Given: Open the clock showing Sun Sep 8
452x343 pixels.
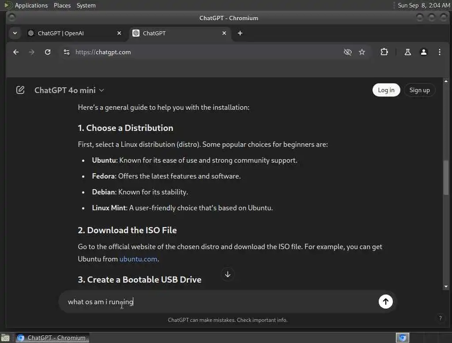Looking at the screenshot, I should tap(423, 5).
